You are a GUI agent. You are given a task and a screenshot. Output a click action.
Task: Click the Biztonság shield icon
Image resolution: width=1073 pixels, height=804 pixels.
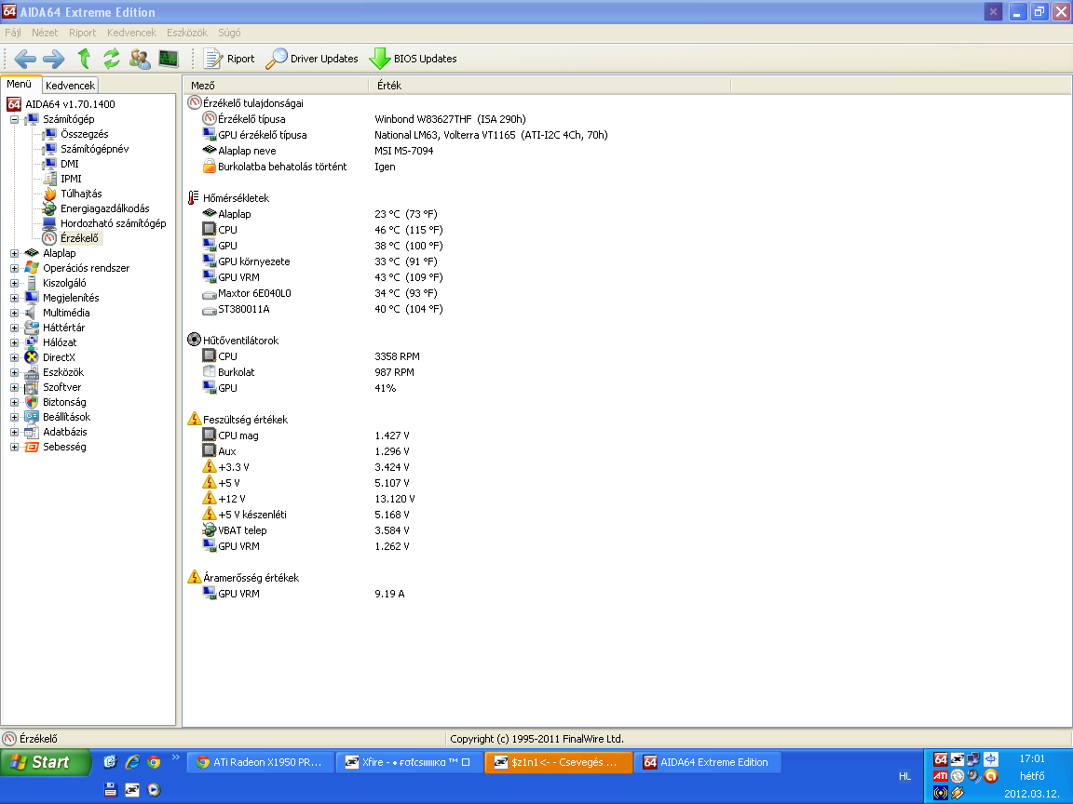pyautogui.click(x=32, y=402)
